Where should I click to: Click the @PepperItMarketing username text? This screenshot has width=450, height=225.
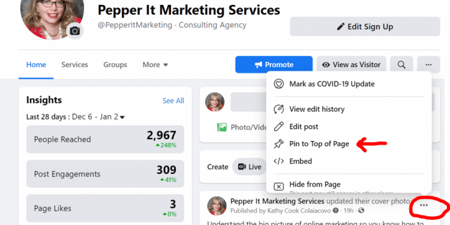135,25
